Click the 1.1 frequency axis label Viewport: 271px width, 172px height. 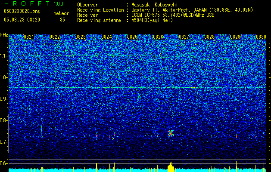tap(3, 56)
